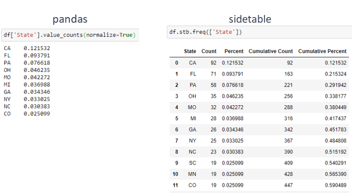The width and height of the screenshot is (352, 193).
Task: Click cumulative count value 288
Action: pyautogui.click(x=289, y=107)
